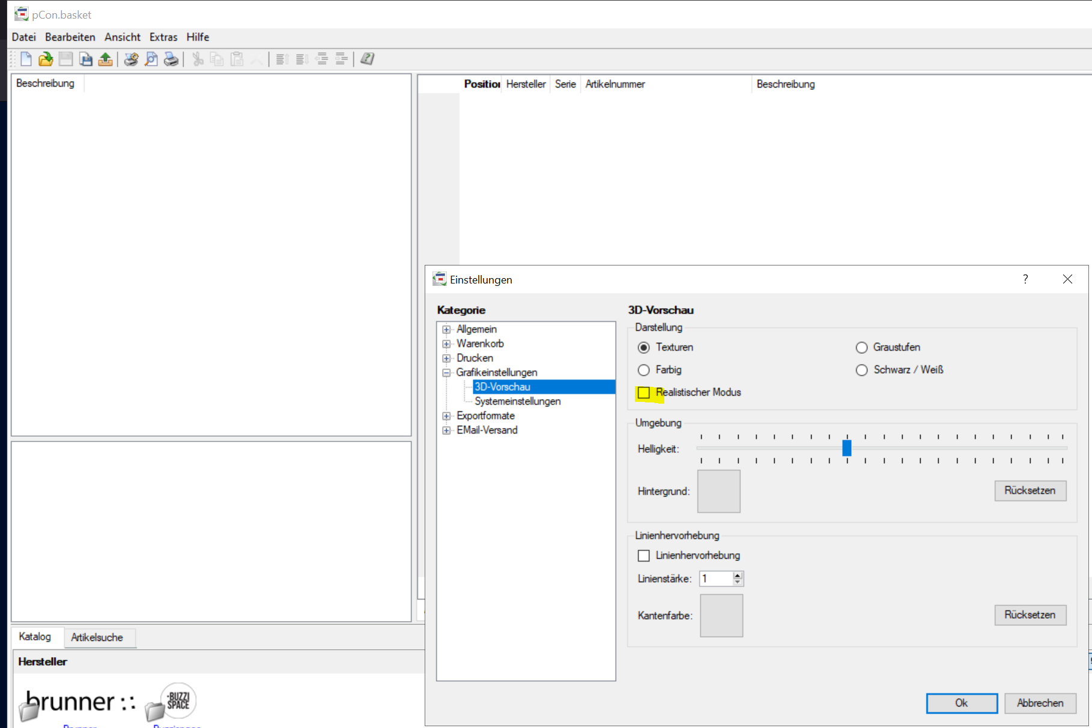Screen dimensions: 1092x728
Task: Click the print toolbar icon
Action: click(x=171, y=59)
